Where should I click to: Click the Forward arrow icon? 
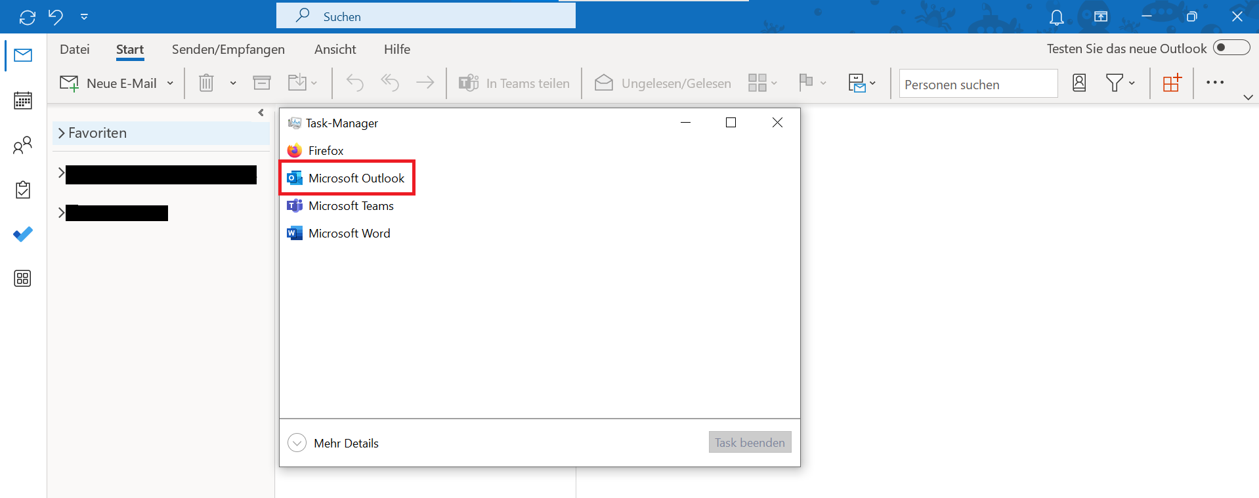(425, 83)
